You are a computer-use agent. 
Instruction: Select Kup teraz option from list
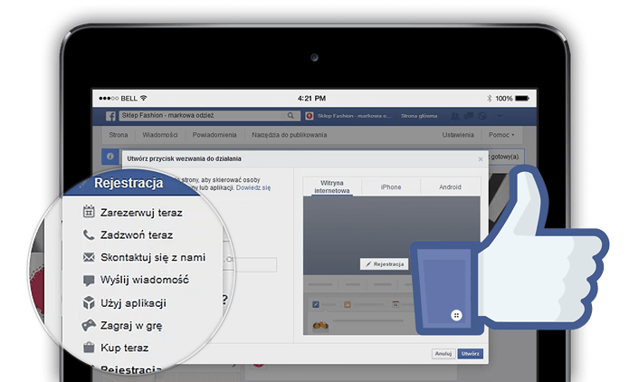[124, 348]
